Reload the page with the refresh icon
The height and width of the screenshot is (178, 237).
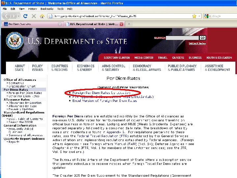[25, 16]
